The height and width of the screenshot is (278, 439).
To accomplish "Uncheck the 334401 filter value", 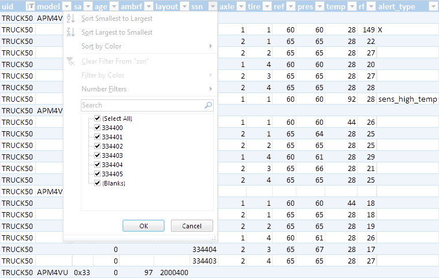I will point(98,137).
